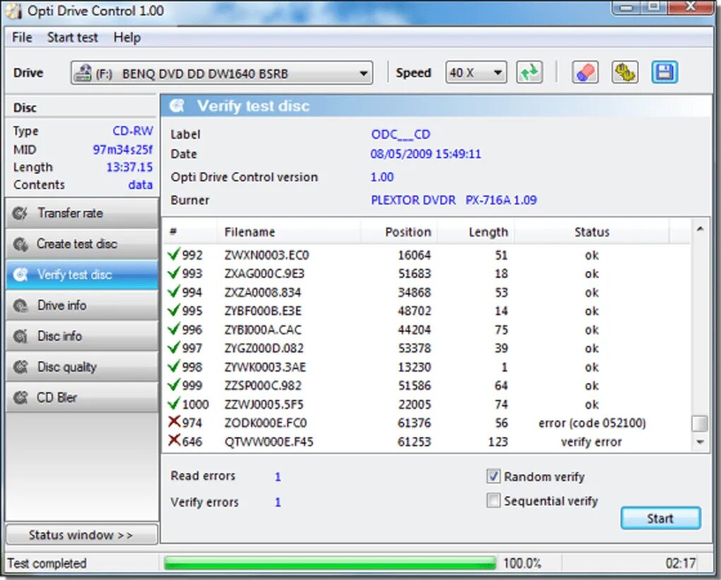Open the Start test menu
This screenshot has height=580, width=721.
[x=72, y=37]
